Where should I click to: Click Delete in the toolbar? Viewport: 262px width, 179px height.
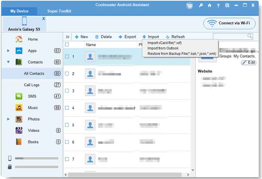[103, 37]
